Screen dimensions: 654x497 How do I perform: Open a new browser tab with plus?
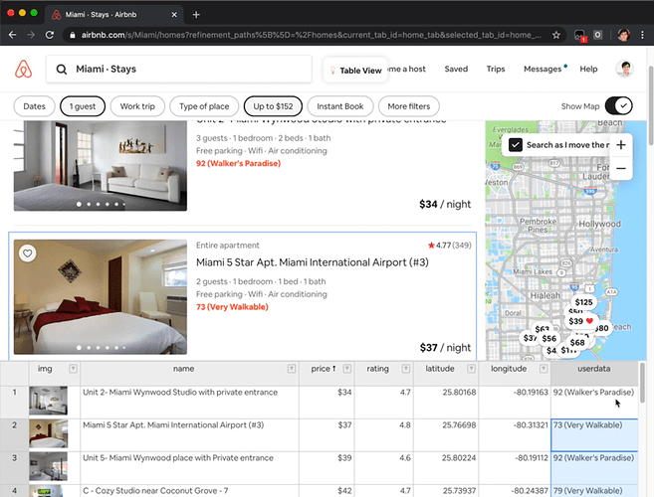point(196,15)
